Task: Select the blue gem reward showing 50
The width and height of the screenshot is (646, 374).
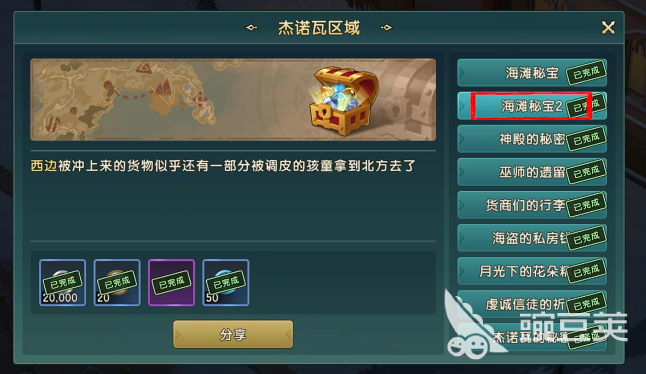Action: (x=226, y=282)
